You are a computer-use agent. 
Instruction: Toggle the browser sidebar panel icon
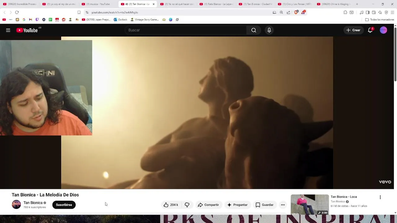pyautogui.click(x=368, y=12)
